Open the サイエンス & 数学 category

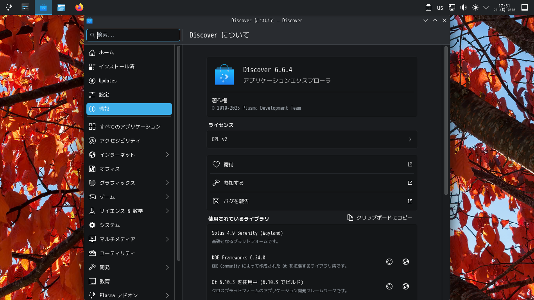coord(129,211)
